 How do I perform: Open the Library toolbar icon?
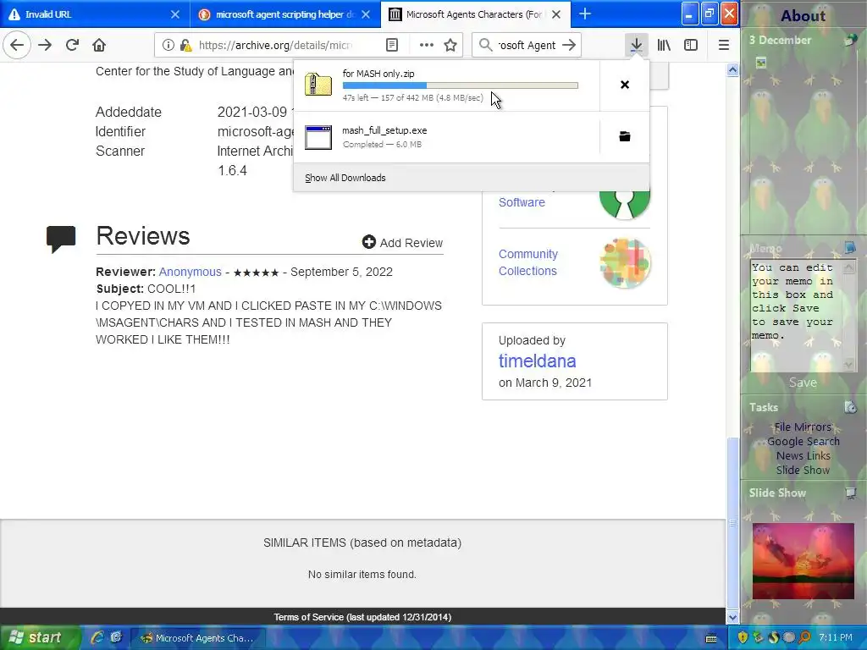click(664, 46)
